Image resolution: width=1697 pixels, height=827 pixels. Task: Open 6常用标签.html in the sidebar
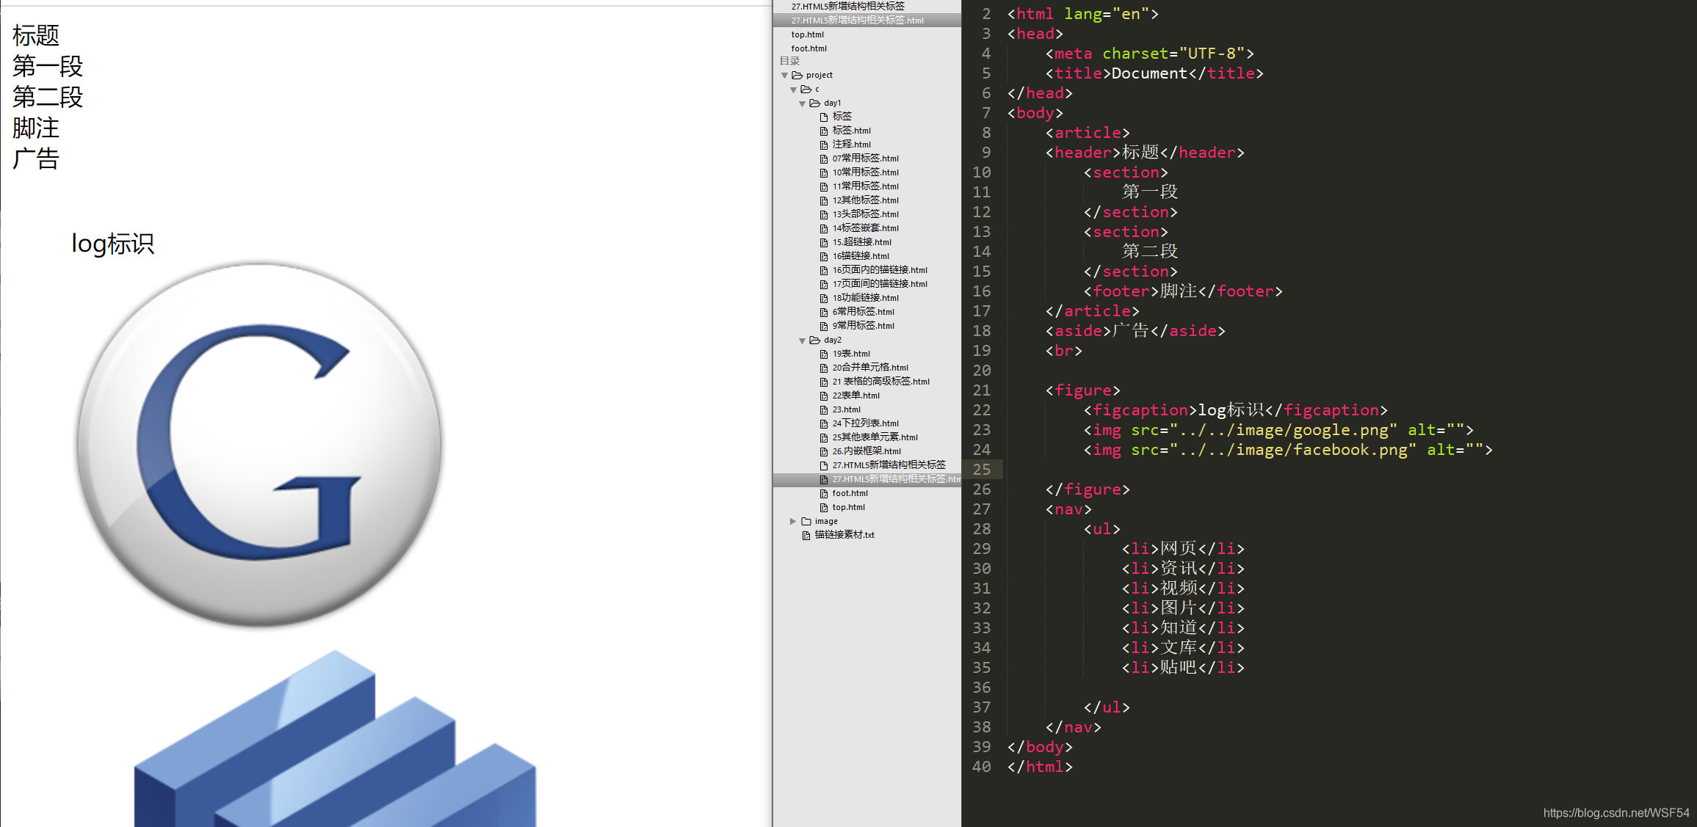click(863, 312)
